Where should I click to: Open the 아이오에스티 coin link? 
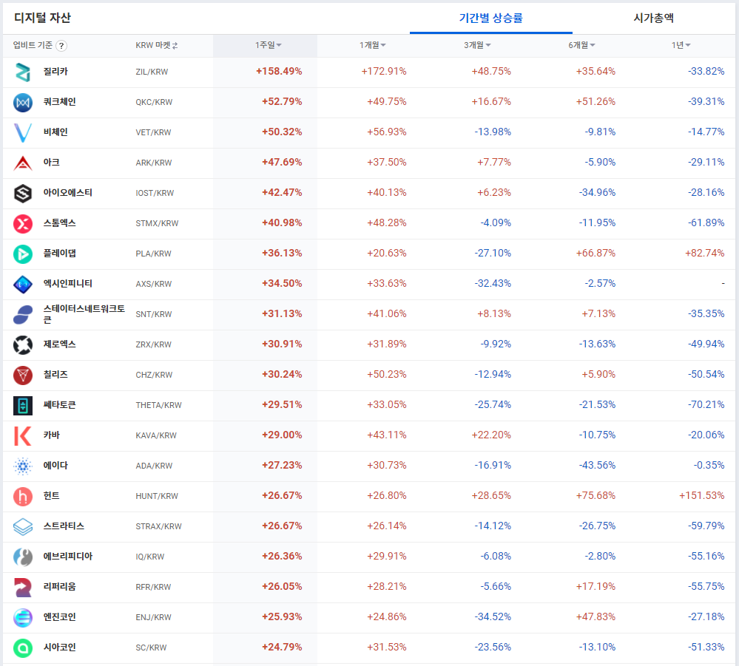click(67, 193)
